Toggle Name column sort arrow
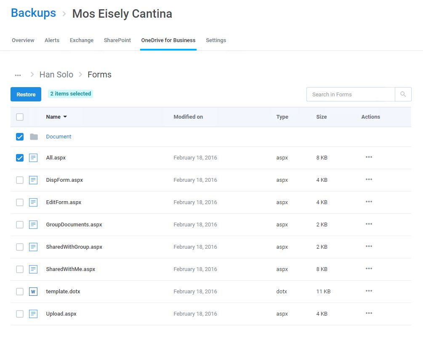 [65, 117]
